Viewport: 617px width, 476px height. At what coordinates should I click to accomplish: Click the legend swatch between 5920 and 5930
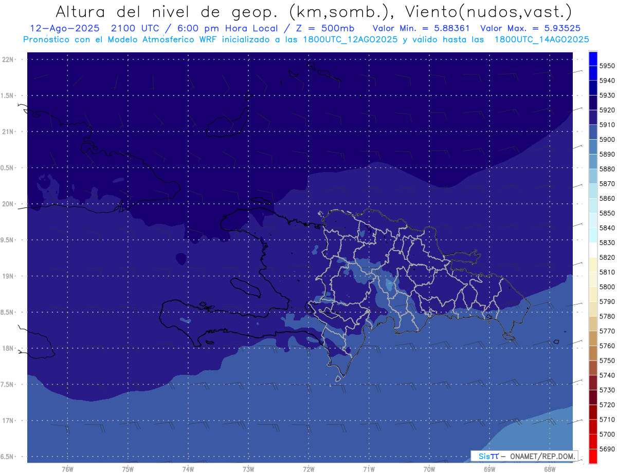[593, 103]
